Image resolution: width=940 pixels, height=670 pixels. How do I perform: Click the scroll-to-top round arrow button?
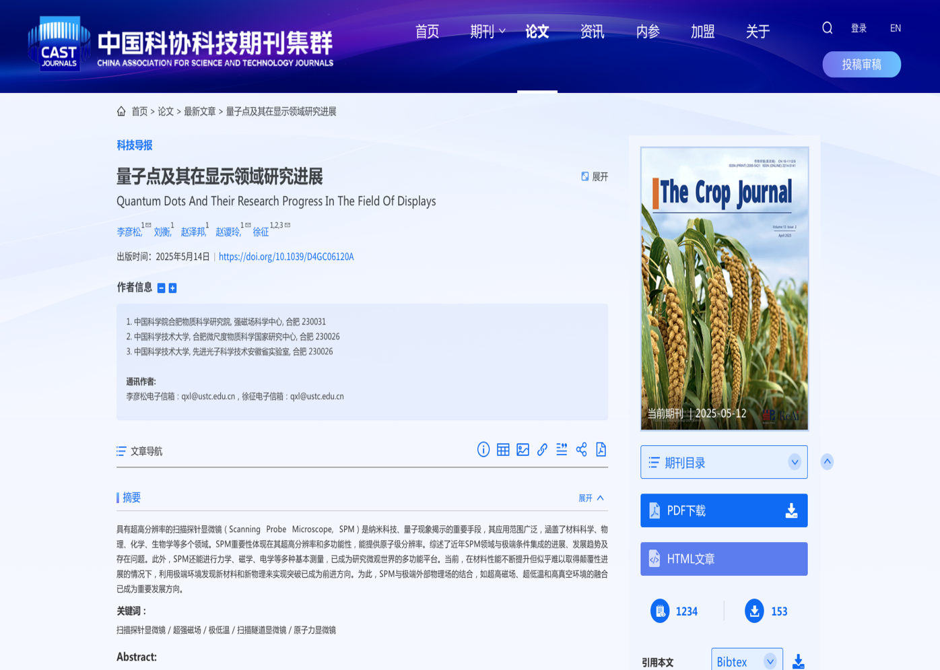[828, 461]
